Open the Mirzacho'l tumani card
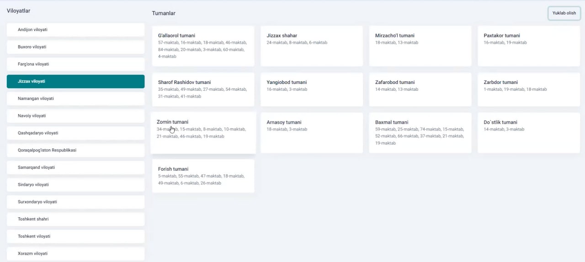Viewport: 585px width, 262px height. pyautogui.click(x=420, y=46)
